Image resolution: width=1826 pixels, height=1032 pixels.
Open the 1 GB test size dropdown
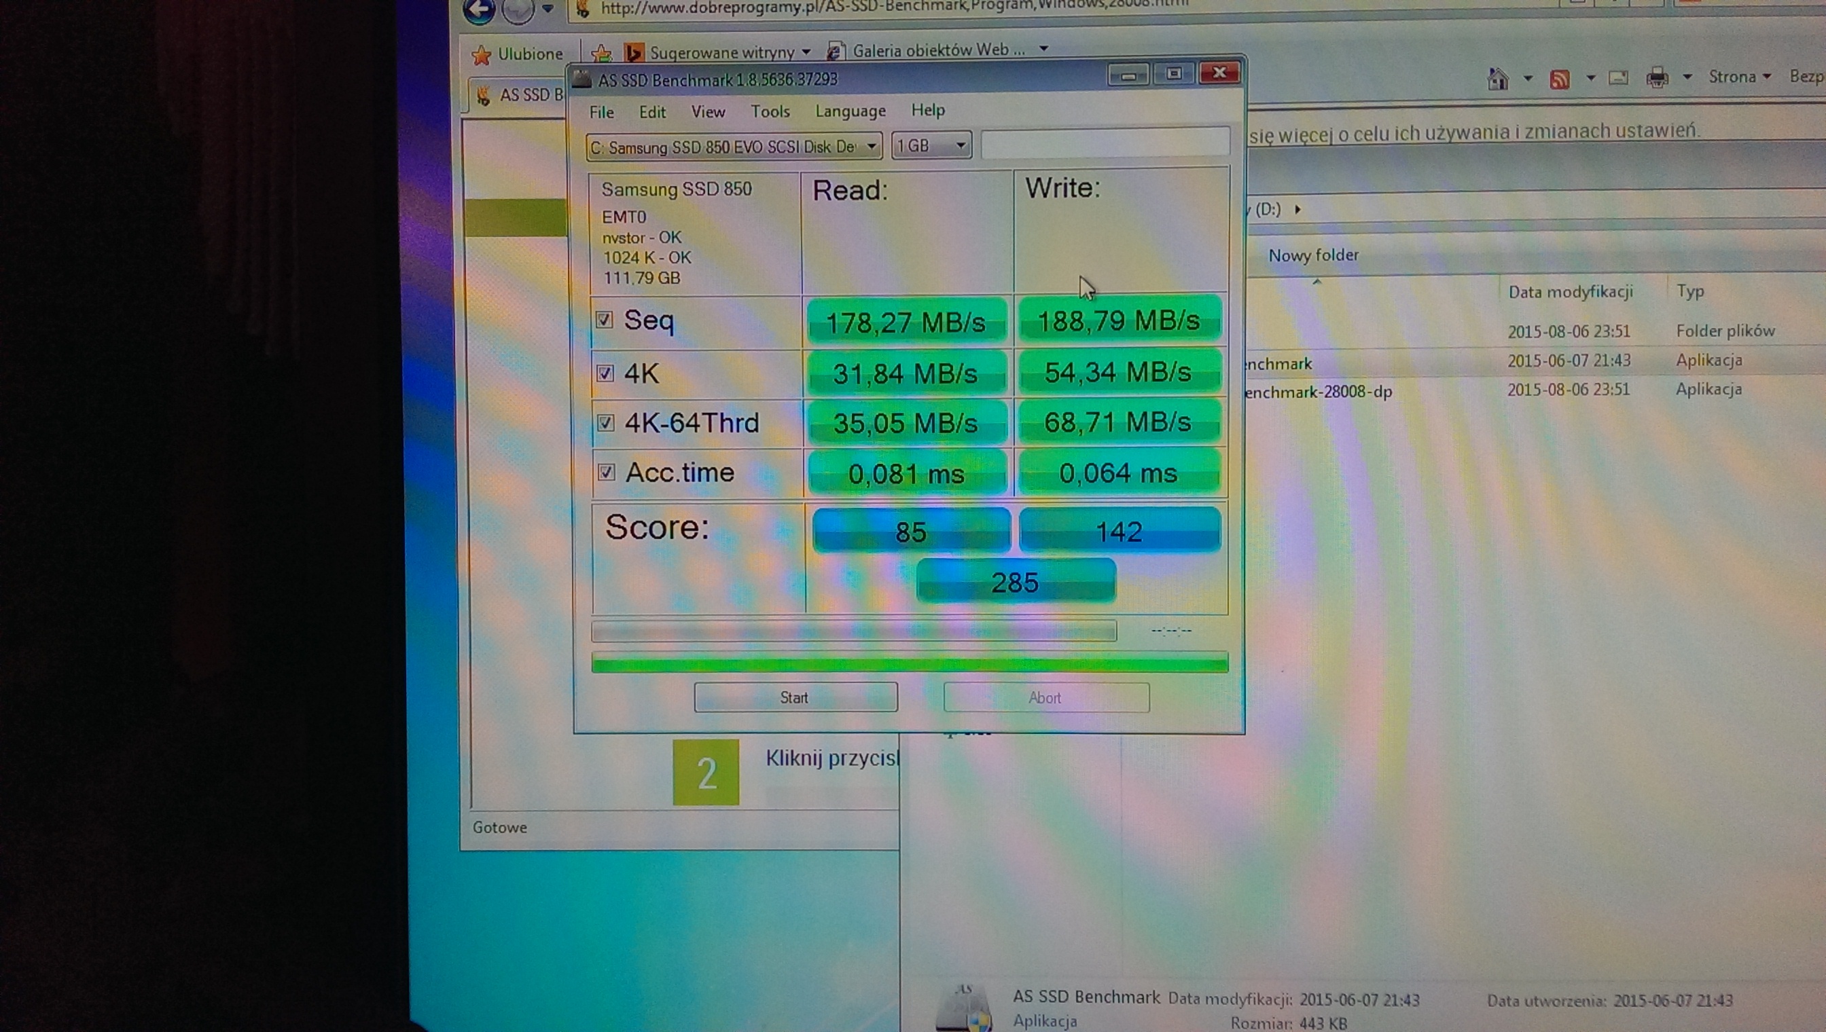(x=931, y=145)
